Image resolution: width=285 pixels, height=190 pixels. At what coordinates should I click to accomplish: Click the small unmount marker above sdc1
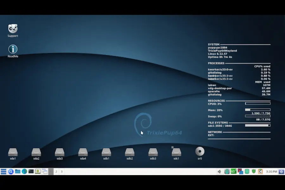(x=173, y=147)
